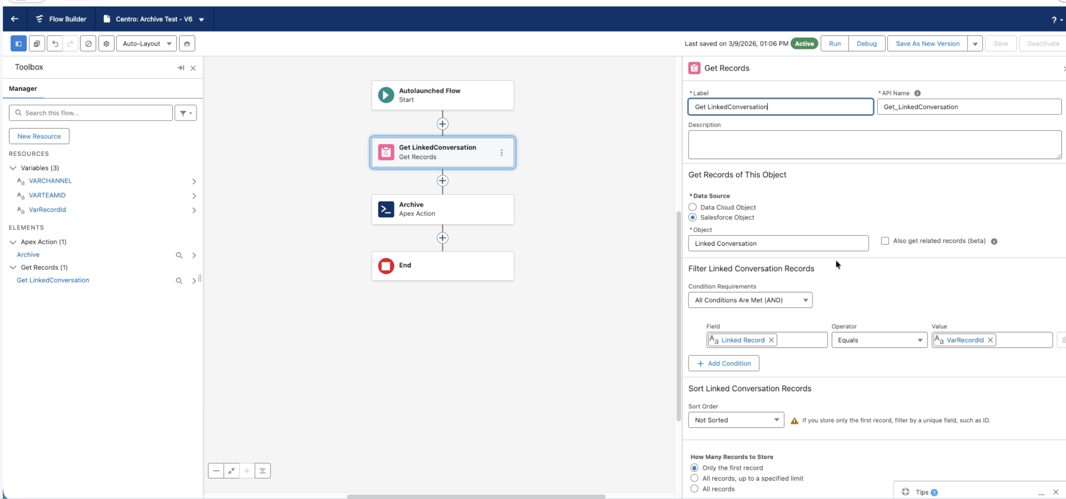The height and width of the screenshot is (499, 1066).
Task: Open the Not Sorted sort order dropdown
Action: pos(736,420)
